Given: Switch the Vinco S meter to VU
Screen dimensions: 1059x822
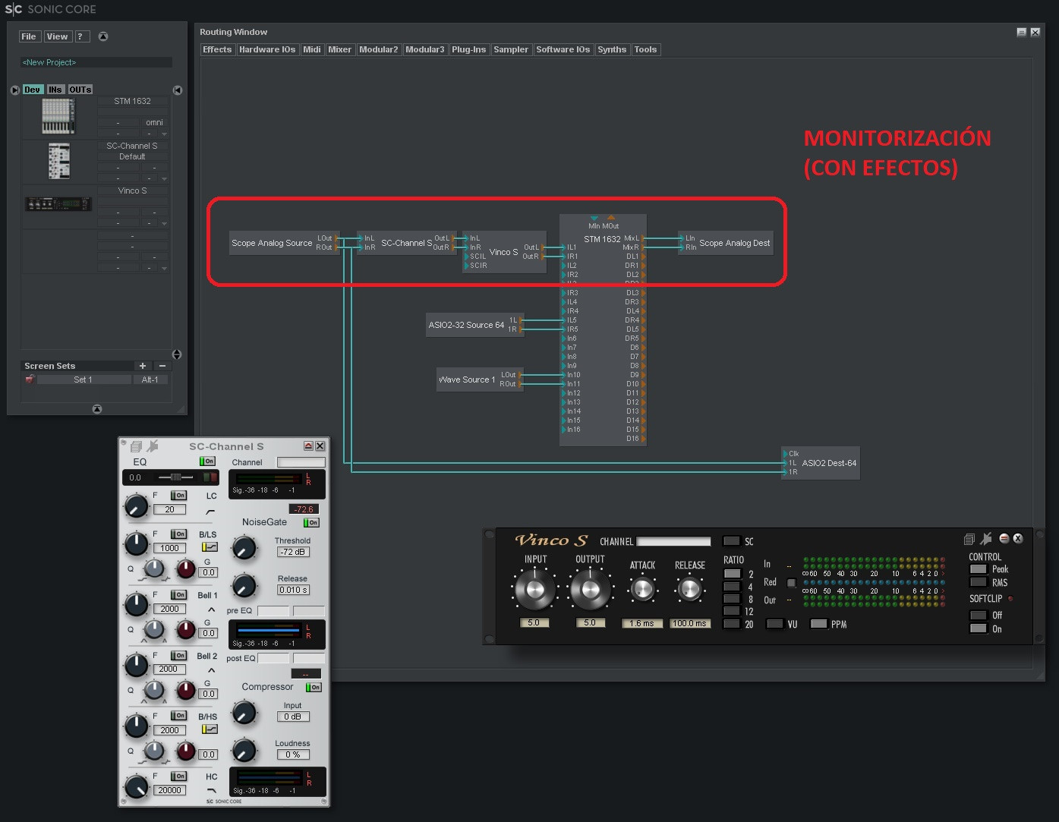Looking at the screenshot, I should 774,624.
